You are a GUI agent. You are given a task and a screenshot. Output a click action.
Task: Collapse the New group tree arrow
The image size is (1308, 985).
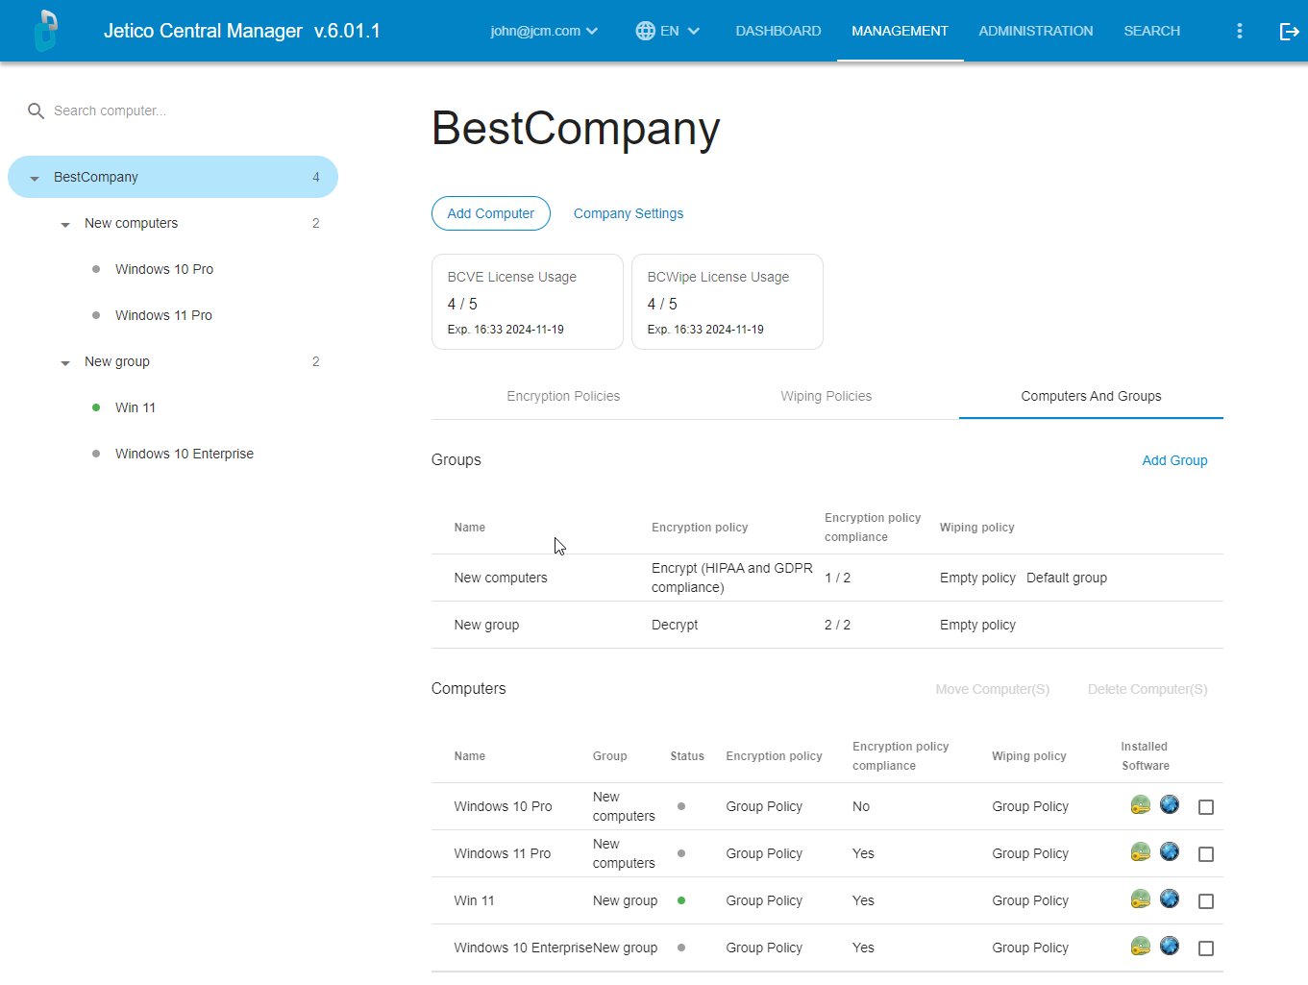pyautogui.click(x=65, y=362)
